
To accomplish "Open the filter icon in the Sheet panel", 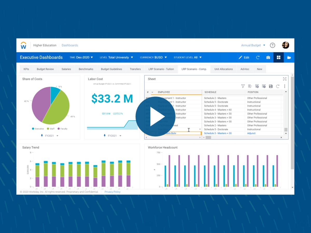I will (243, 86).
